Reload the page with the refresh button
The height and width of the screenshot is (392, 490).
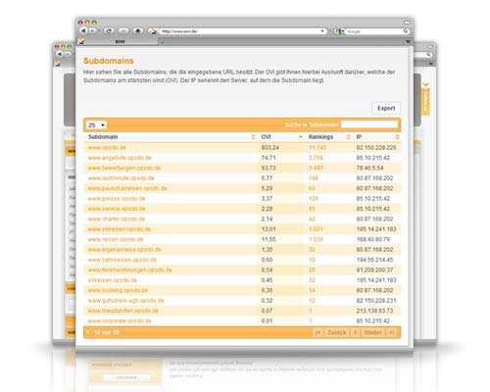point(109,30)
